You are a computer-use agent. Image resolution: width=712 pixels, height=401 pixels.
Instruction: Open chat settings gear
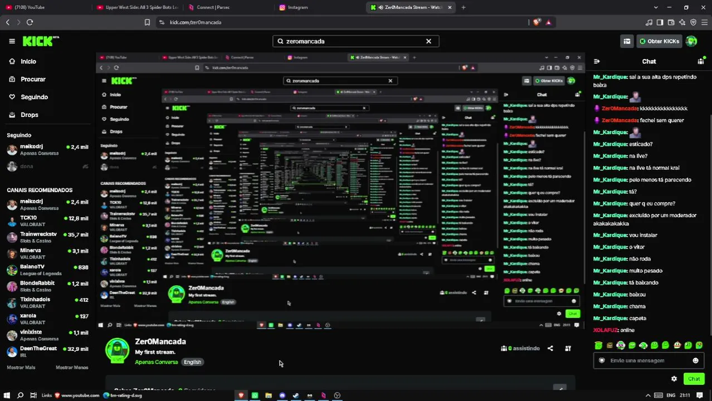click(x=674, y=379)
